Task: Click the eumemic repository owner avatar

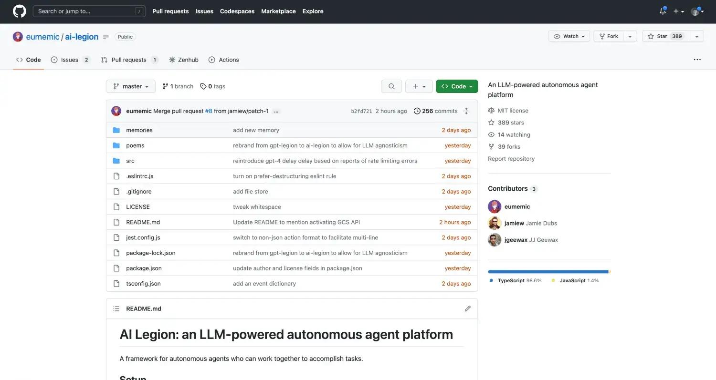Action: point(18,37)
